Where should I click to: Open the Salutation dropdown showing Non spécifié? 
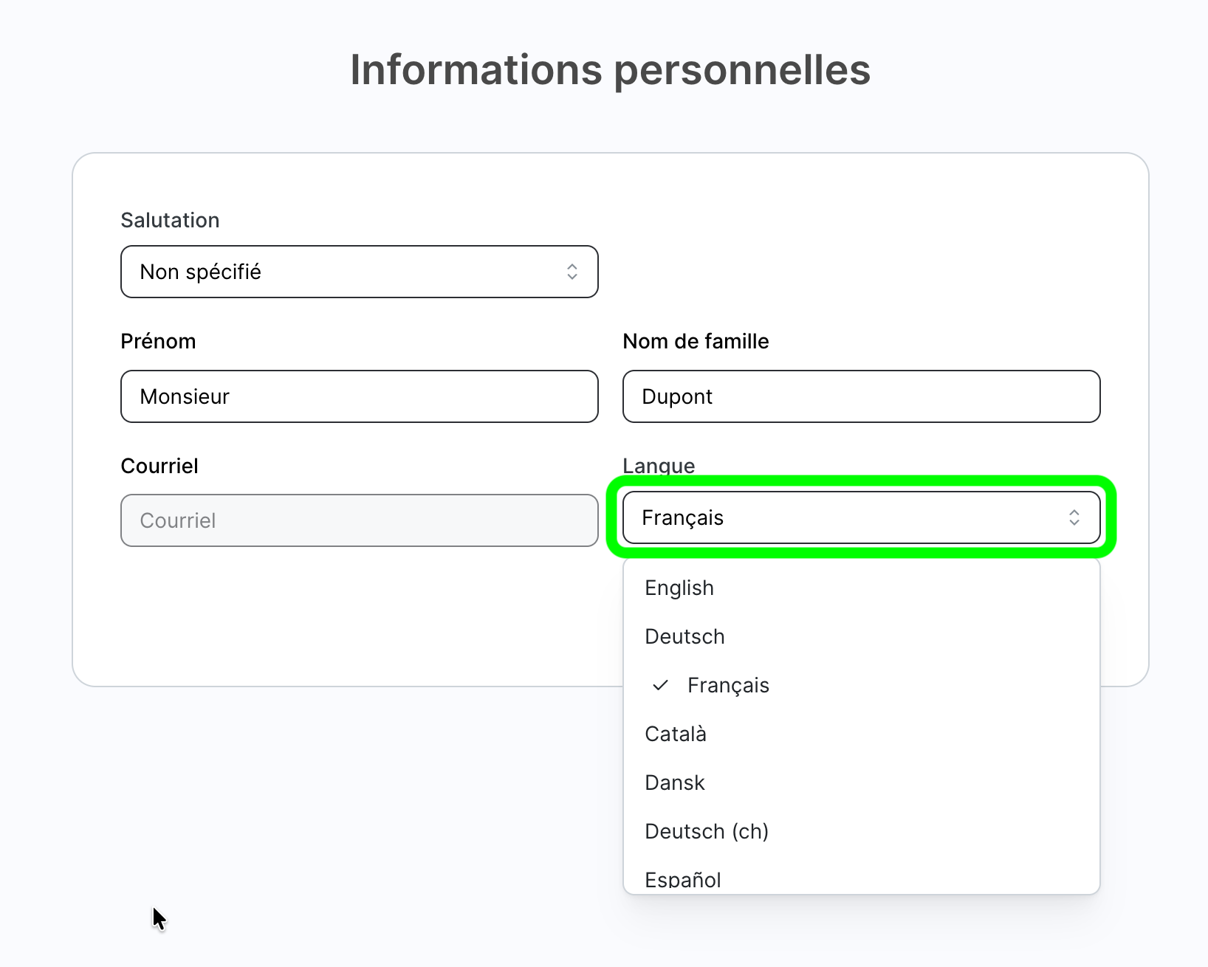pyautogui.click(x=359, y=272)
